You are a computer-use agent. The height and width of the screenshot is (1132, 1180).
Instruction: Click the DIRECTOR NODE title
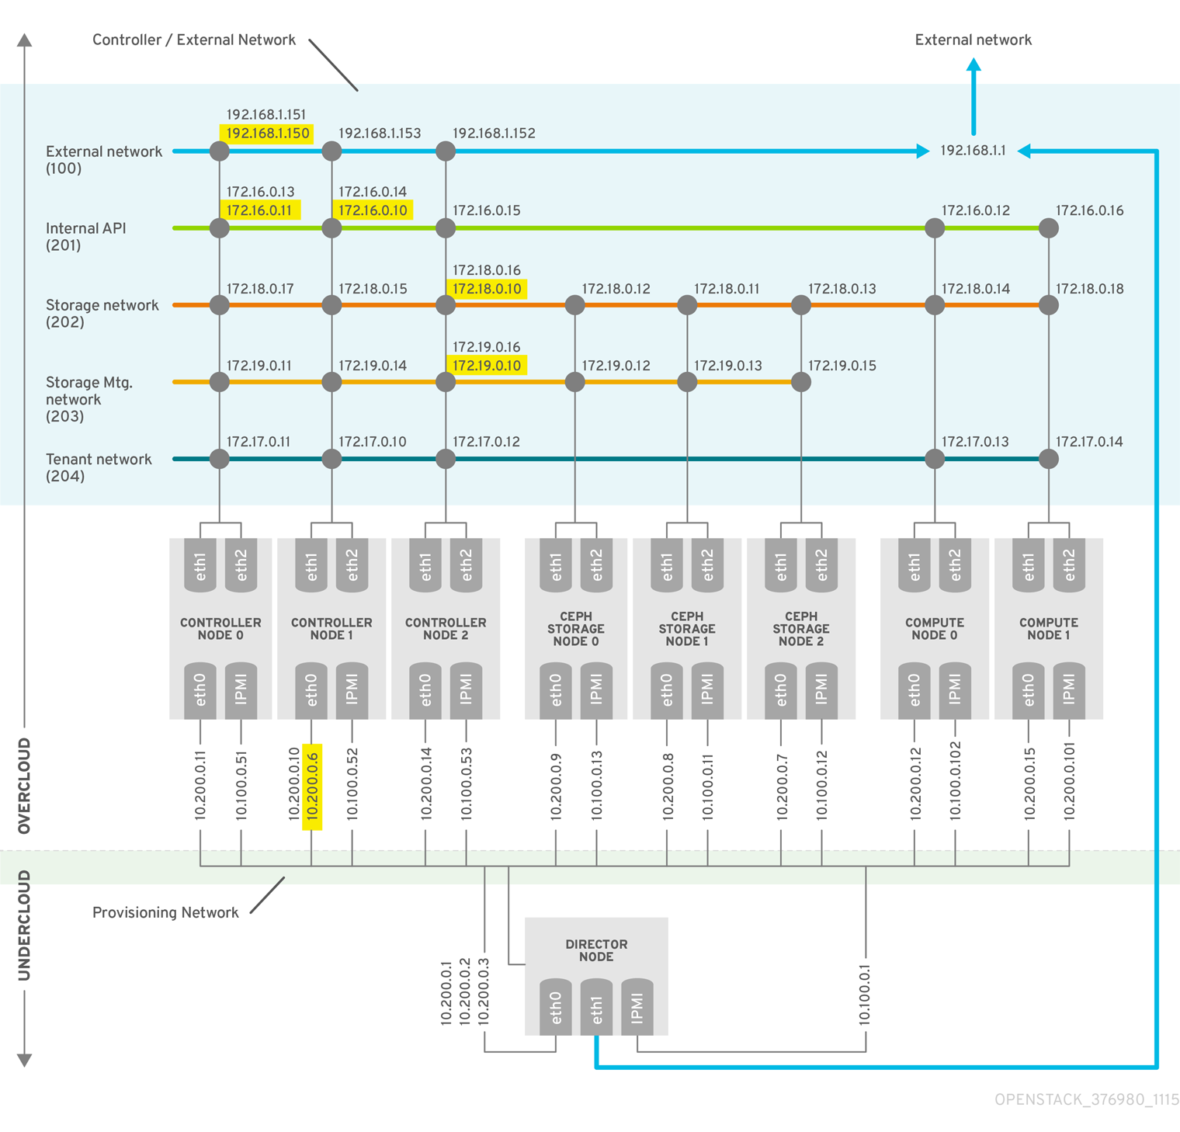pyautogui.click(x=596, y=950)
